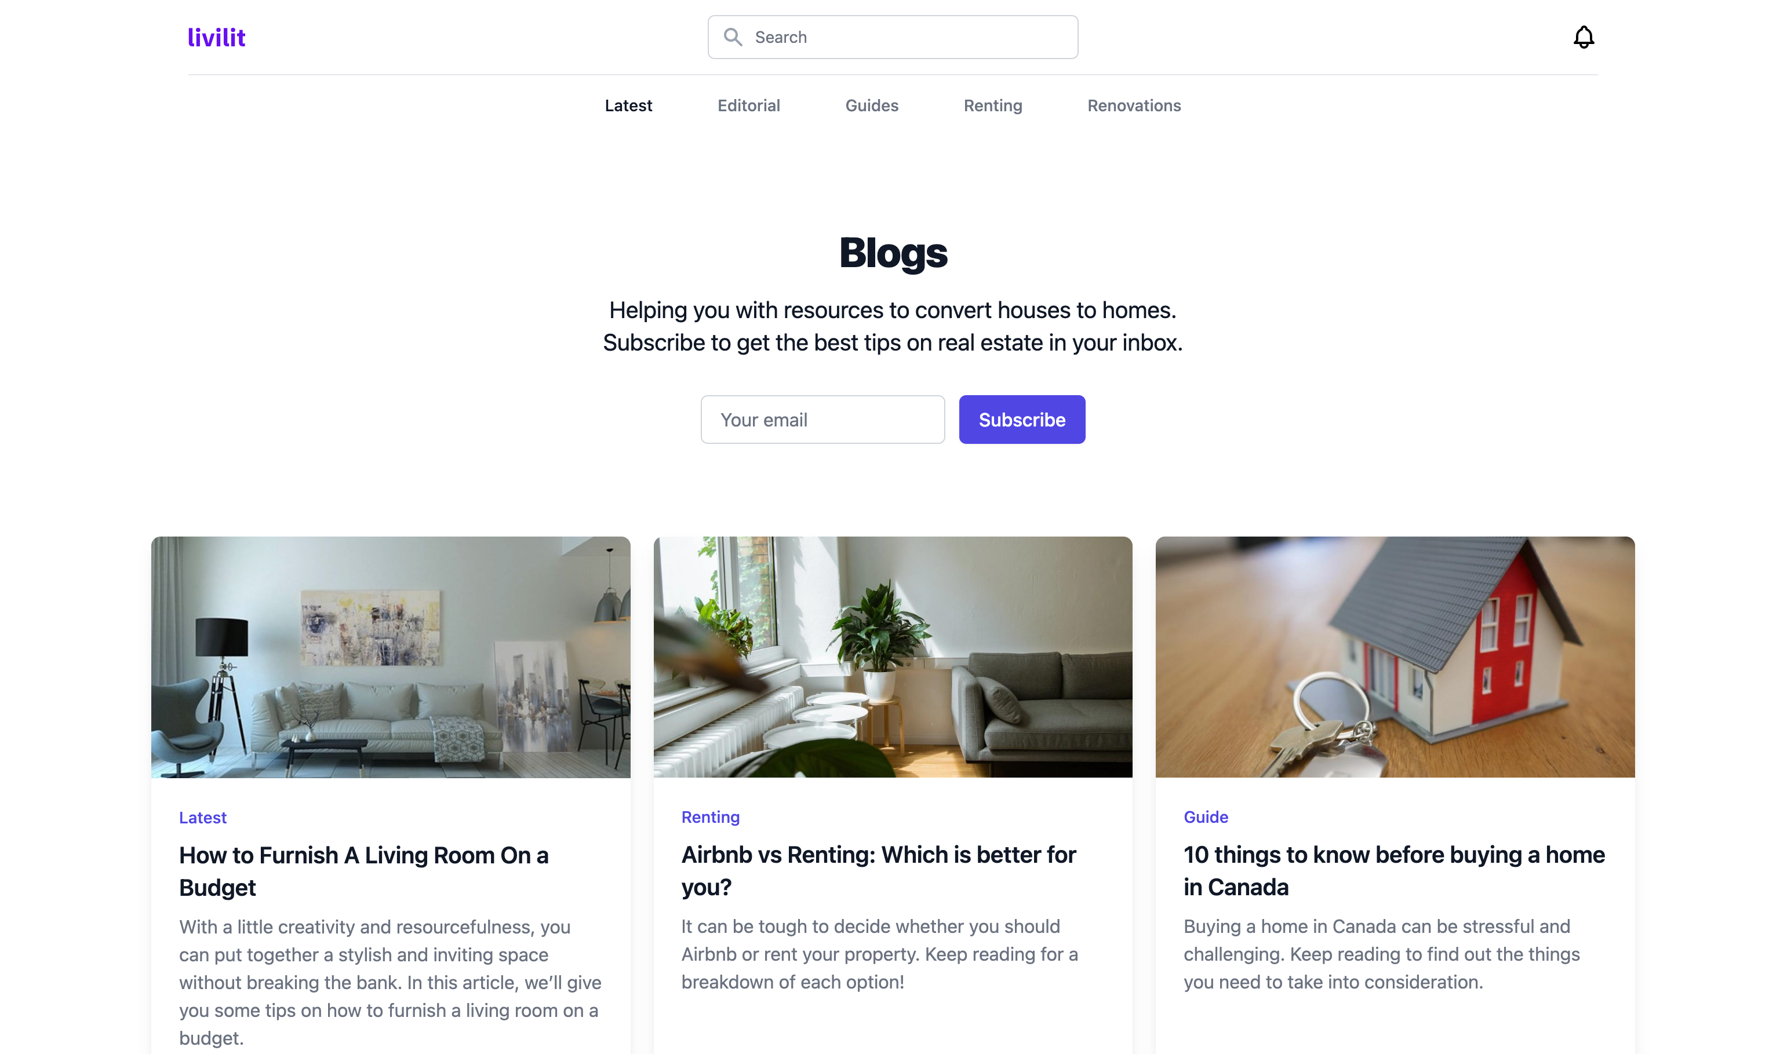The height and width of the screenshot is (1054, 1769).
Task: Open the notifications bell icon
Action: pos(1583,37)
